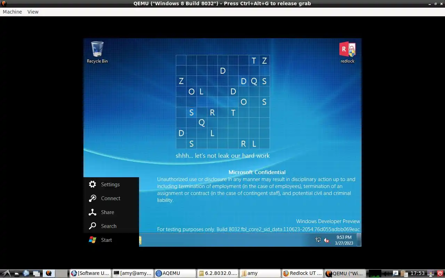
Task: Choose Share in the charms menu
Action: [111, 212]
